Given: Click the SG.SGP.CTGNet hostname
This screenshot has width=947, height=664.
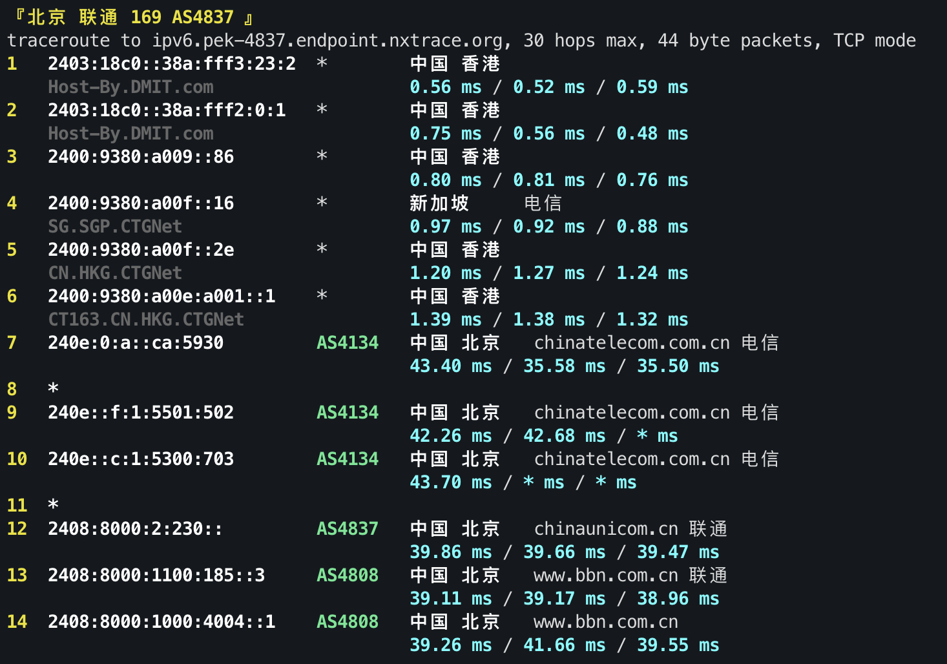Looking at the screenshot, I should [115, 227].
